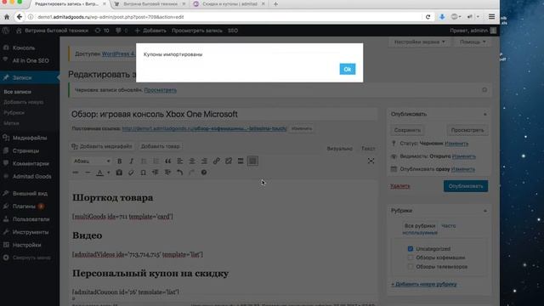Check the Обзоры телевизоров category
544x306 pixels.
(411, 267)
